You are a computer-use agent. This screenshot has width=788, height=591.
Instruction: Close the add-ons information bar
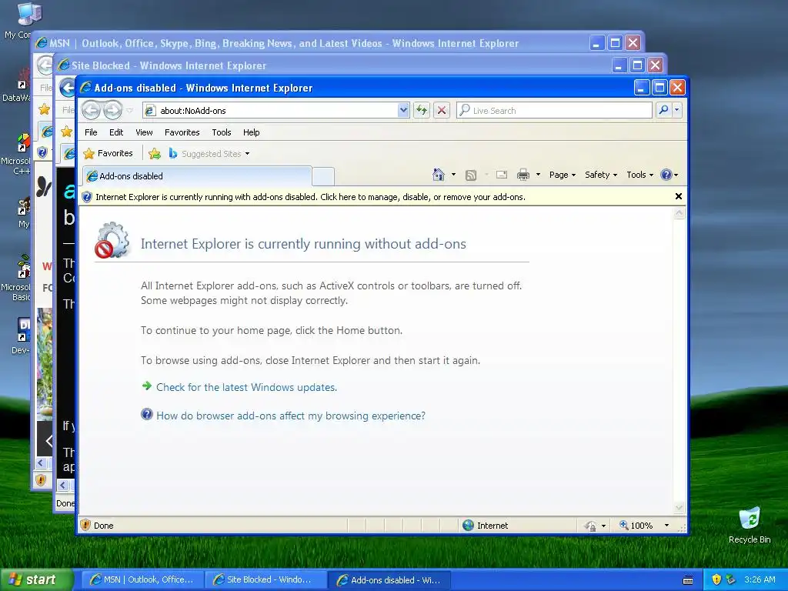pos(679,196)
